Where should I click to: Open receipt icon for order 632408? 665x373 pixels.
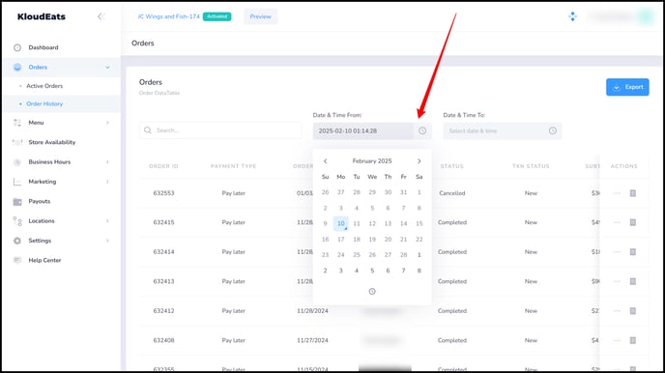click(x=633, y=340)
